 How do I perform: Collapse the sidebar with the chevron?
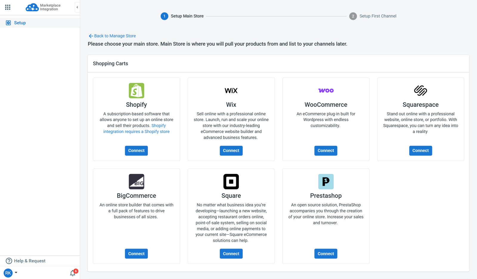77,7
